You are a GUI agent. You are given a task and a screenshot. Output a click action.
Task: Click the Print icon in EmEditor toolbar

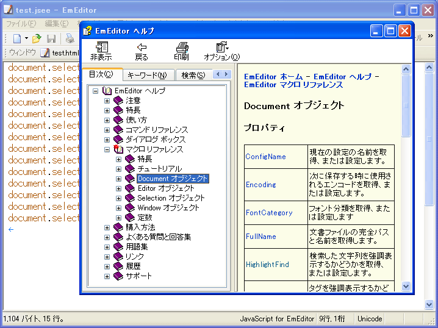pyautogui.click(x=70, y=38)
